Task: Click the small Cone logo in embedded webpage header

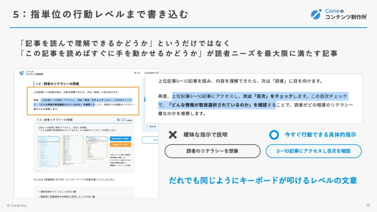Action: 21,73
